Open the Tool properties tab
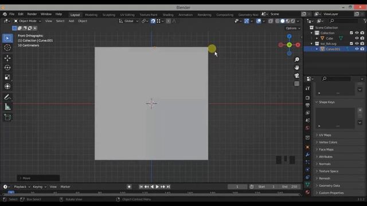This screenshot has width=367, height=206. (307, 88)
